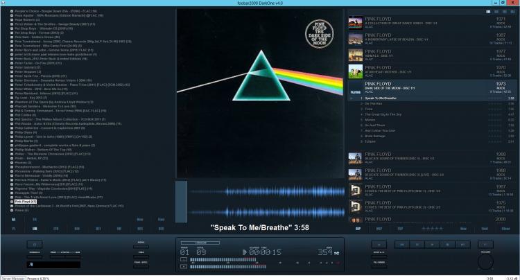Select the fourth view-mode icon at top right
The height and width of the screenshot is (280, 520).
point(512,12)
